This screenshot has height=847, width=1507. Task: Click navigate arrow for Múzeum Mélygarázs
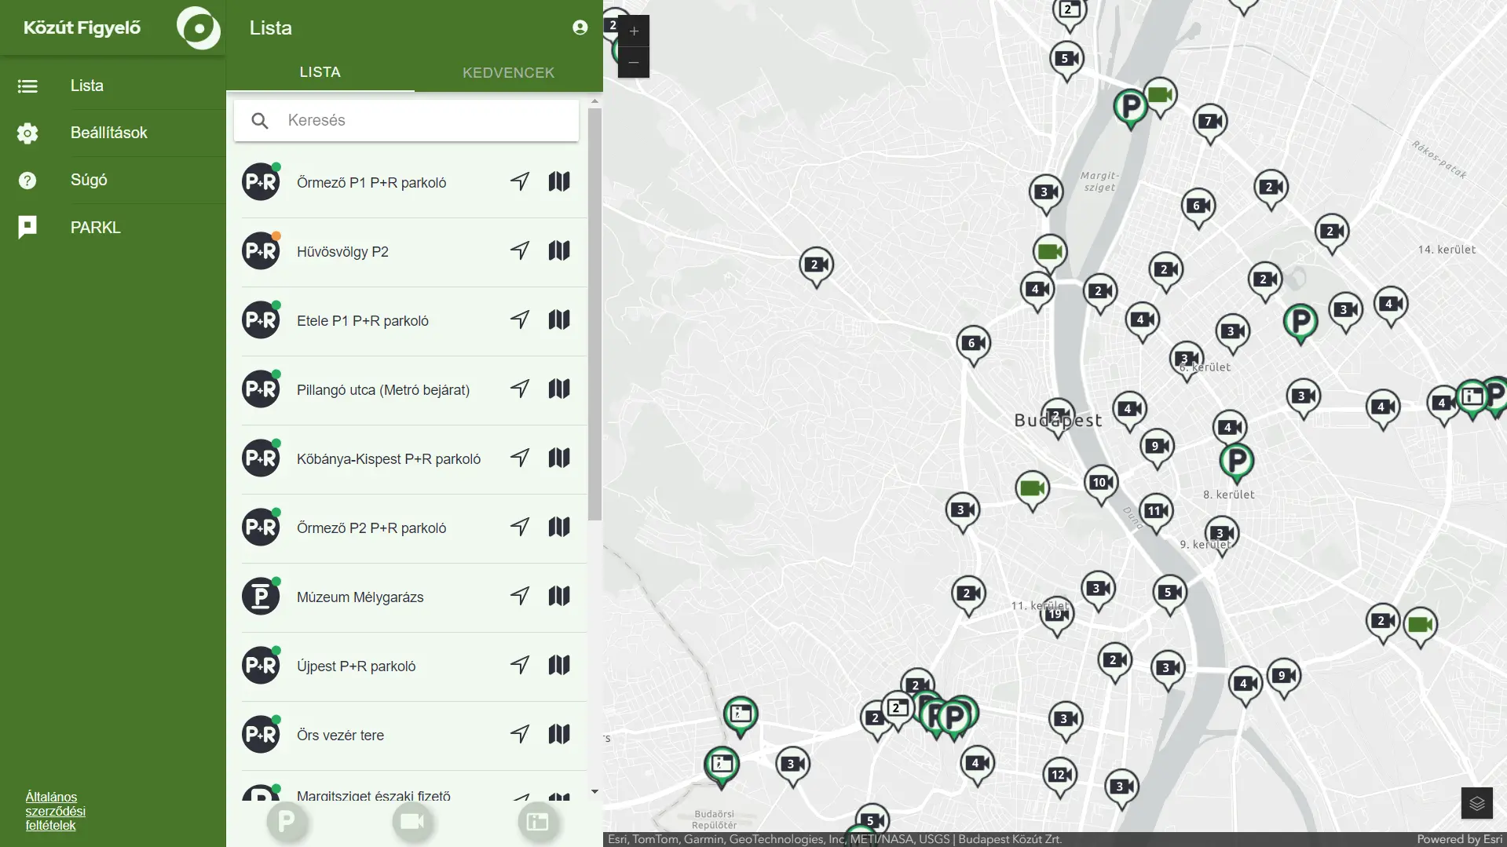coord(520,597)
